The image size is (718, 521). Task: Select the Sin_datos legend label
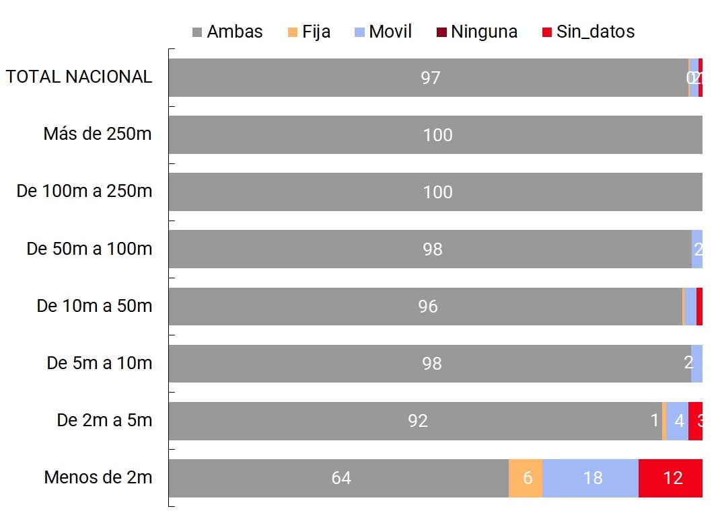pyautogui.click(x=595, y=32)
